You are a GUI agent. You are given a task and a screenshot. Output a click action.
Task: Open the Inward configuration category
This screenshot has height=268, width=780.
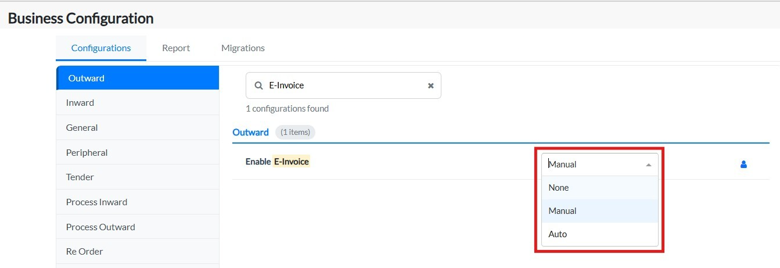point(80,103)
